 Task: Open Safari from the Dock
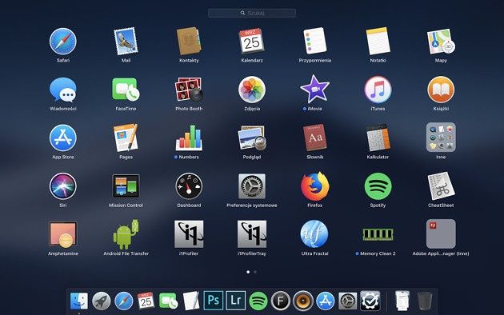pyautogui.click(x=124, y=301)
